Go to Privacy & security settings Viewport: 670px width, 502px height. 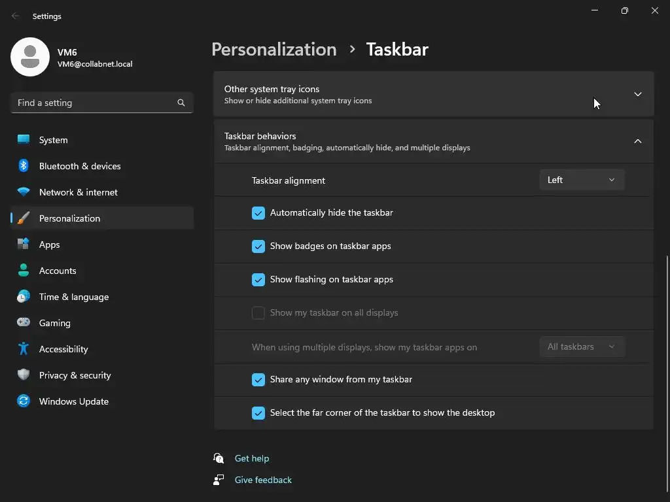(75, 375)
